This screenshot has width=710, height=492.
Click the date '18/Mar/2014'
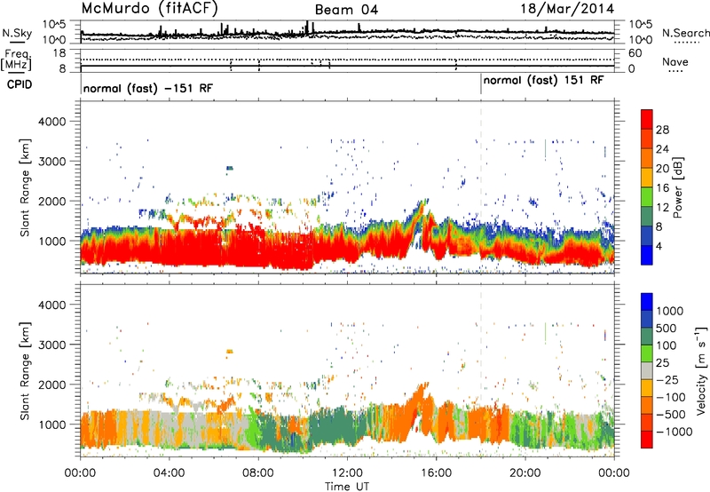567,8
